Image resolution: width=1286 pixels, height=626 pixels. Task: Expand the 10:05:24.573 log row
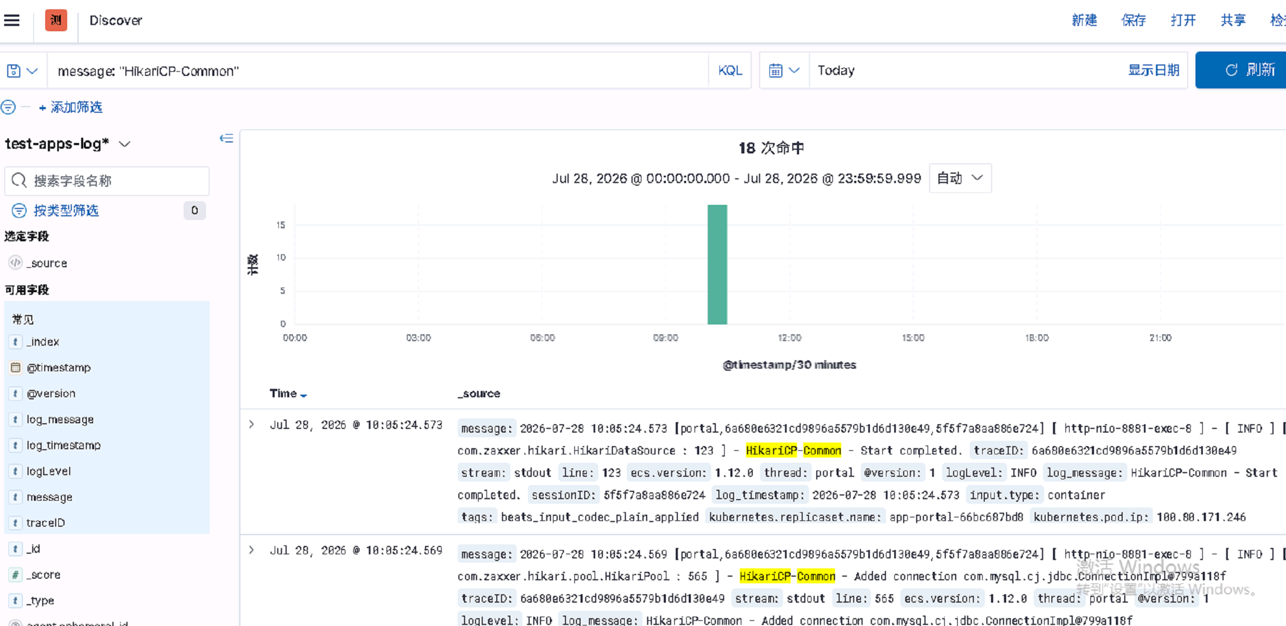pos(252,424)
